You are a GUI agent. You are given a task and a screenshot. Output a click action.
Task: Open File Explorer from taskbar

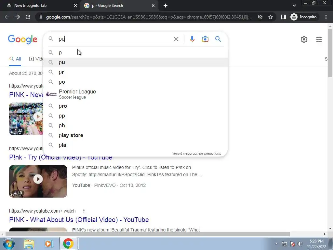coord(29,244)
